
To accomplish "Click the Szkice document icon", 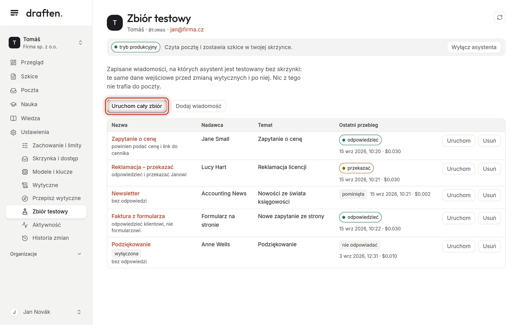I will pos(13,76).
